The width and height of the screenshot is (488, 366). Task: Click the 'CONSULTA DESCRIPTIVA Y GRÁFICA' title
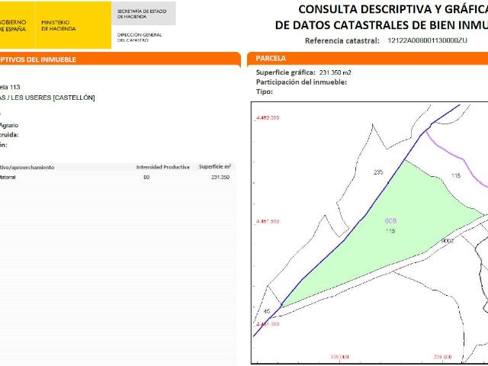tap(393, 9)
